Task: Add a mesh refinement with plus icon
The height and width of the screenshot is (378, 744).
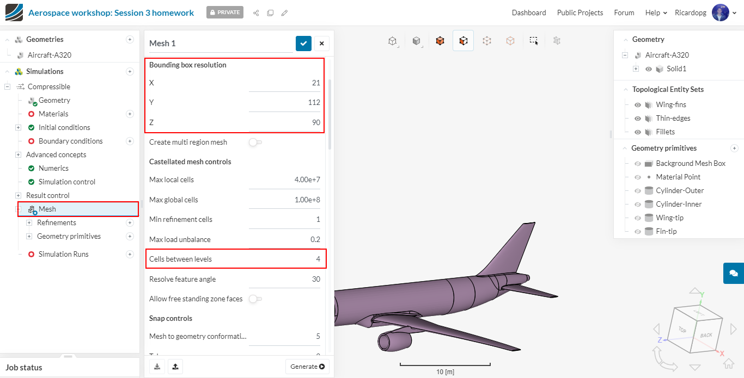Action: click(130, 222)
